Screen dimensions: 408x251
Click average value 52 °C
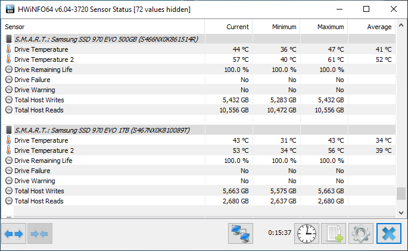[x=384, y=59]
